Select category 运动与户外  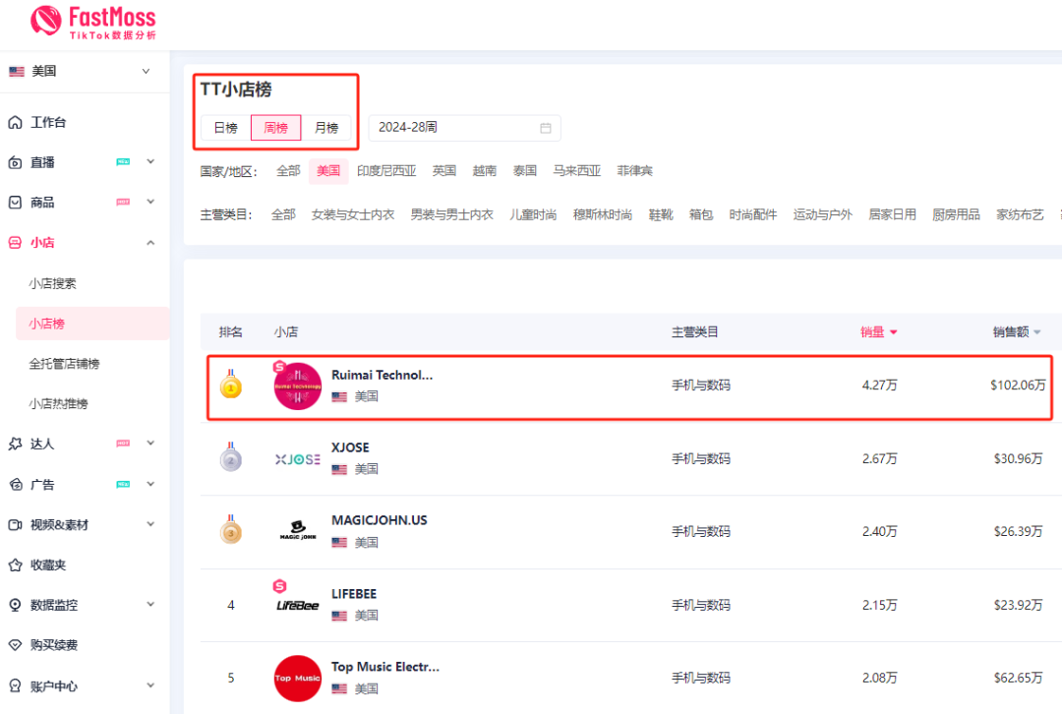(823, 214)
